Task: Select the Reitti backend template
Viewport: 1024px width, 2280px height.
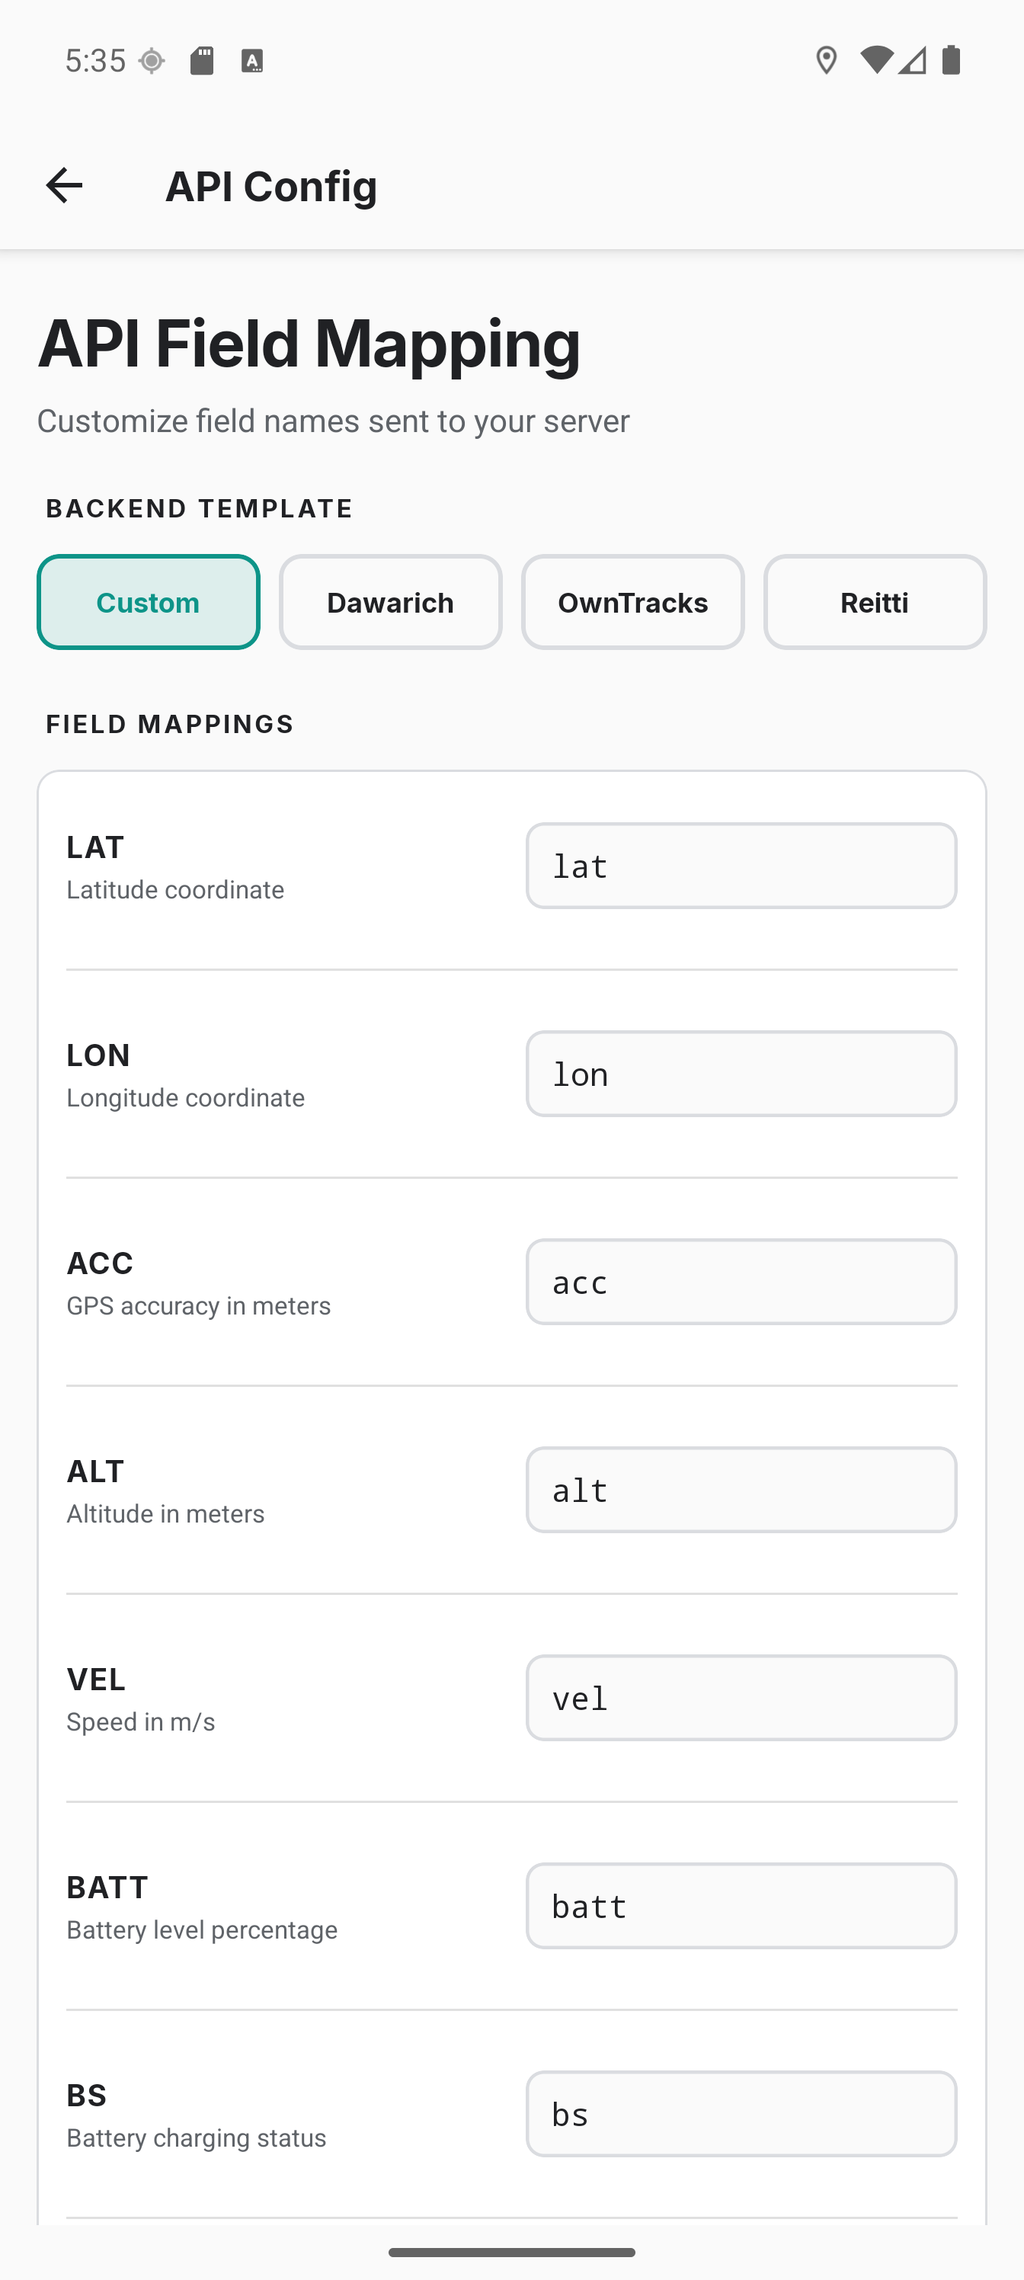Action: tap(874, 602)
